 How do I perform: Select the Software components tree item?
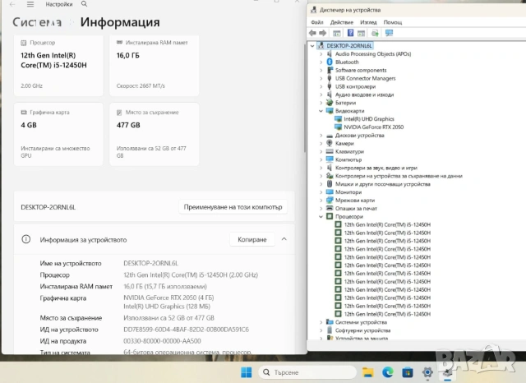pos(361,70)
